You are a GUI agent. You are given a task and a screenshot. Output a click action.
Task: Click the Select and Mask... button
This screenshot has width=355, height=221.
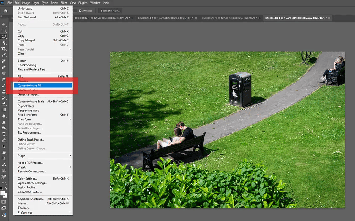[110, 11]
